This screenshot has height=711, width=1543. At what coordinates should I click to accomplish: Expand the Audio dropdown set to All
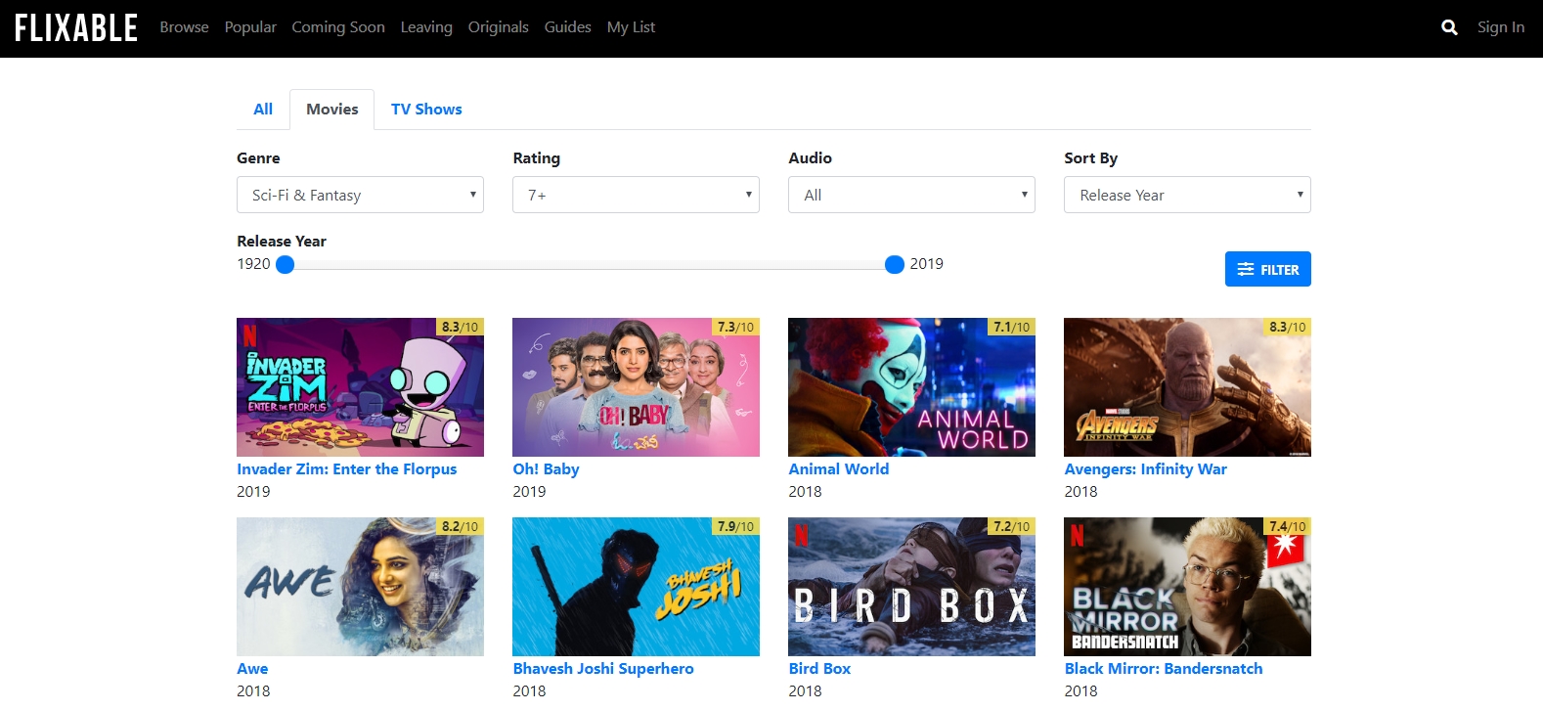[x=911, y=195]
